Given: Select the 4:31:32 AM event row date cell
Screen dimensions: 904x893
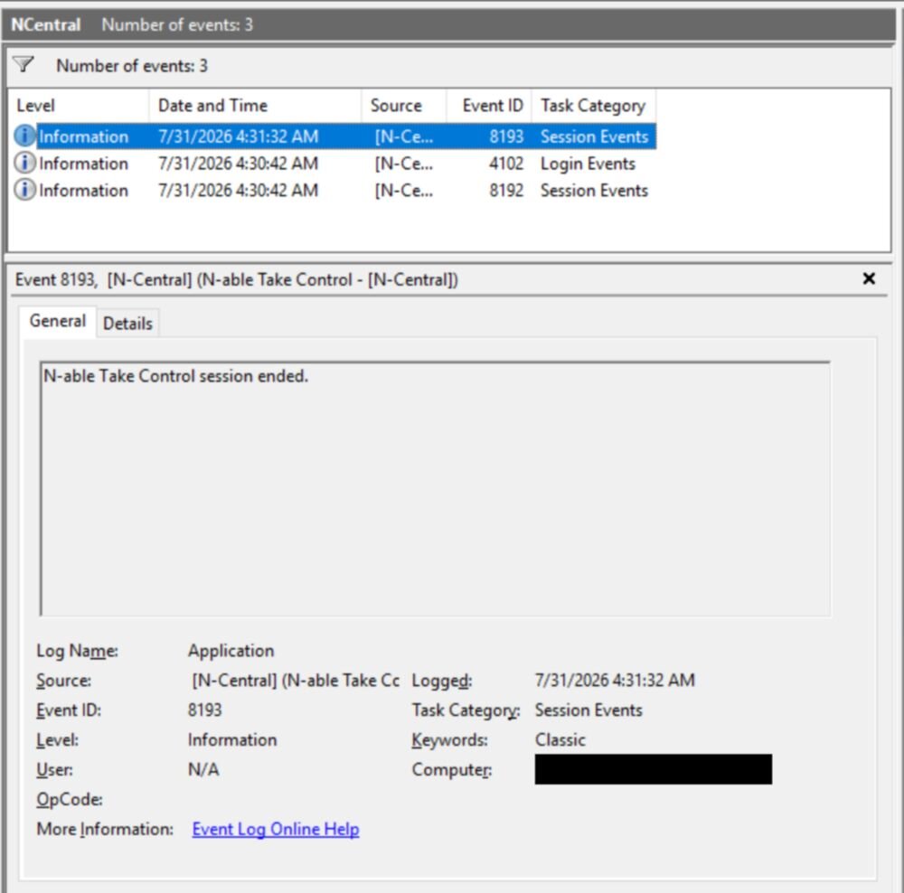Looking at the screenshot, I should [238, 136].
